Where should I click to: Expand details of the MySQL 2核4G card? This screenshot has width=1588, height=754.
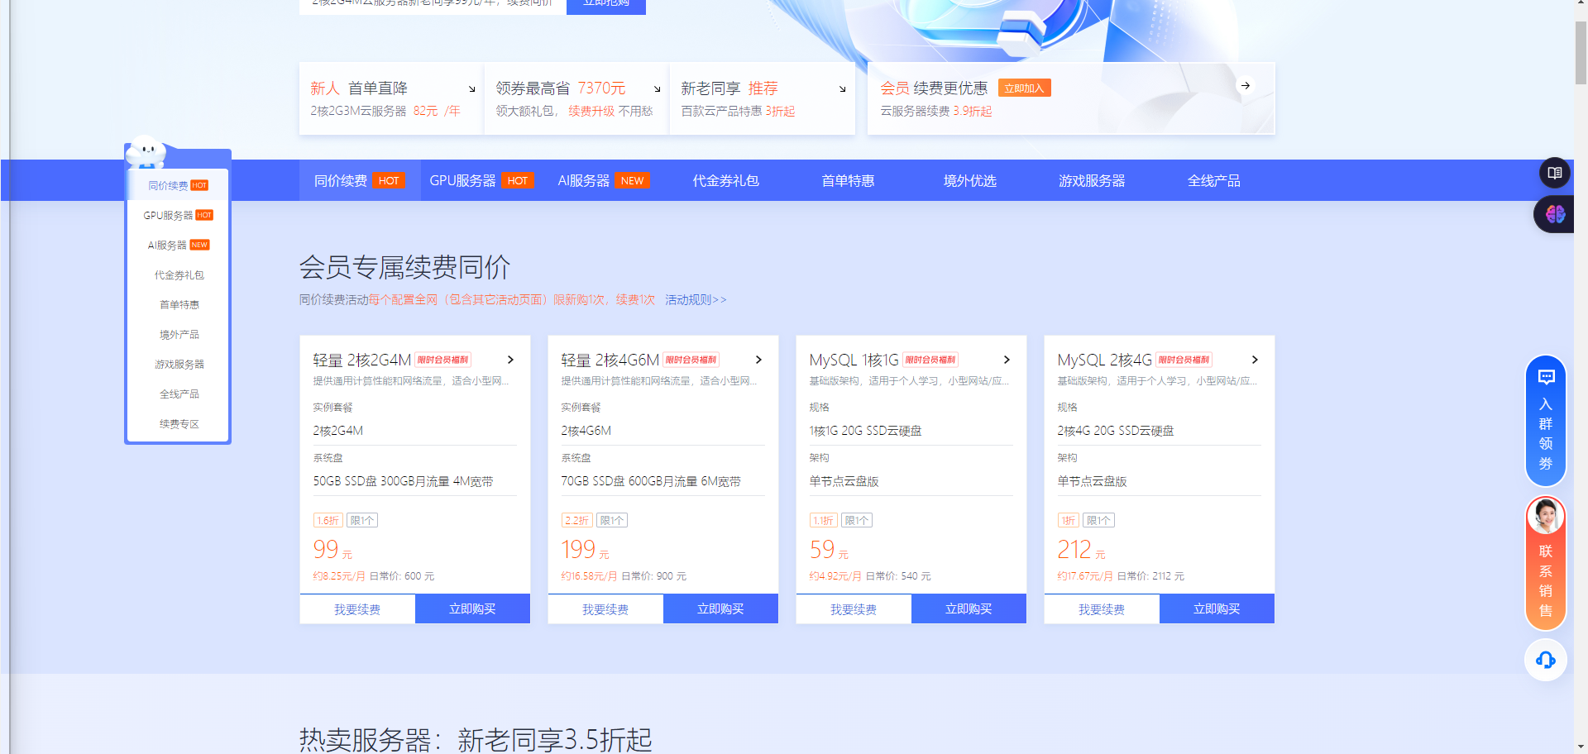(x=1255, y=360)
